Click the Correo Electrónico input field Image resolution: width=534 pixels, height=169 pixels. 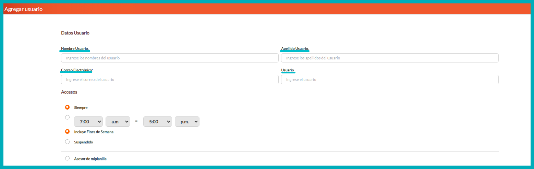pyautogui.click(x=170, y=80)
